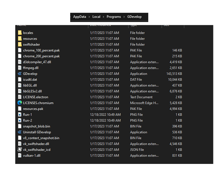Viewport: 223px width, 177px height.
Task: Select the file name 'GDevelop' in list
Action: coord(30,74)
